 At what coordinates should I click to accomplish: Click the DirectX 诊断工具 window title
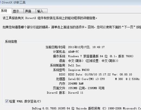tap(14, 2)
